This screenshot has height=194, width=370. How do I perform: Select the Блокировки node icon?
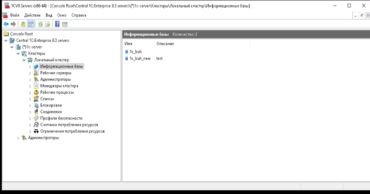tap(36, 105)
